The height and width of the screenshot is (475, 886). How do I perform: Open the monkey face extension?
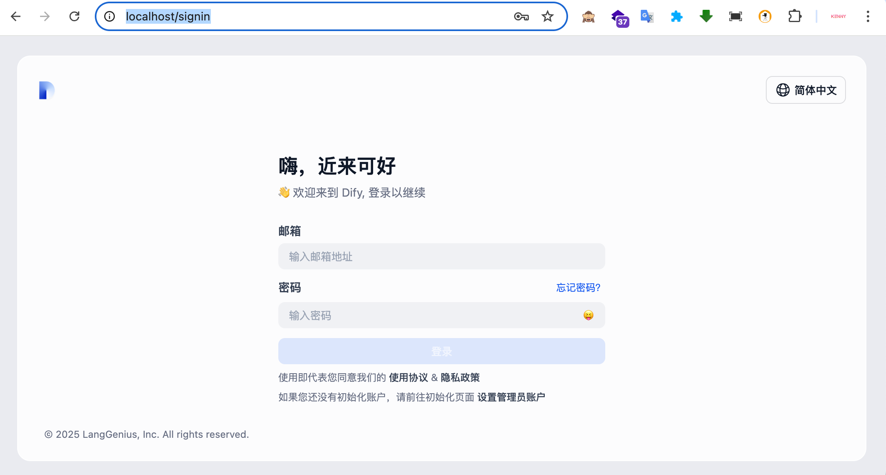coord(588,16)
